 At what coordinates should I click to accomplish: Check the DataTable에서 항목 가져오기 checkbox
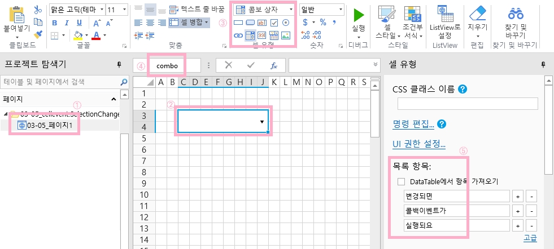402,181
